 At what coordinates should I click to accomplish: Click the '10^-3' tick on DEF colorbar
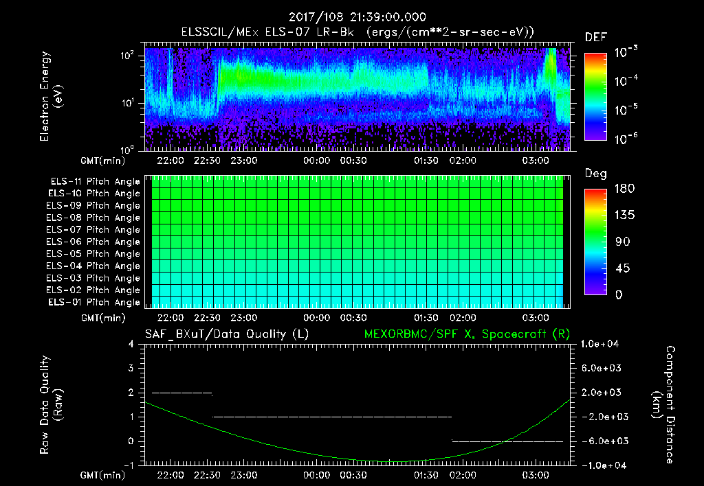626,52
